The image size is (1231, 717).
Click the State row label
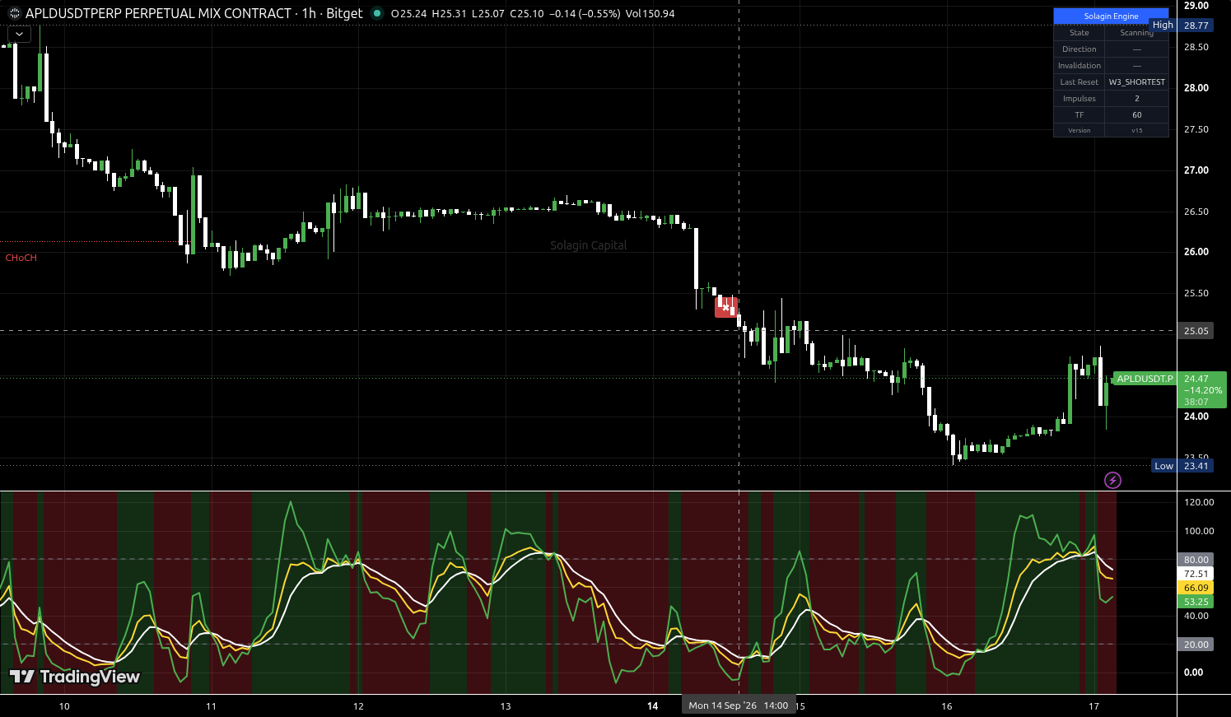coord(1079,33)
